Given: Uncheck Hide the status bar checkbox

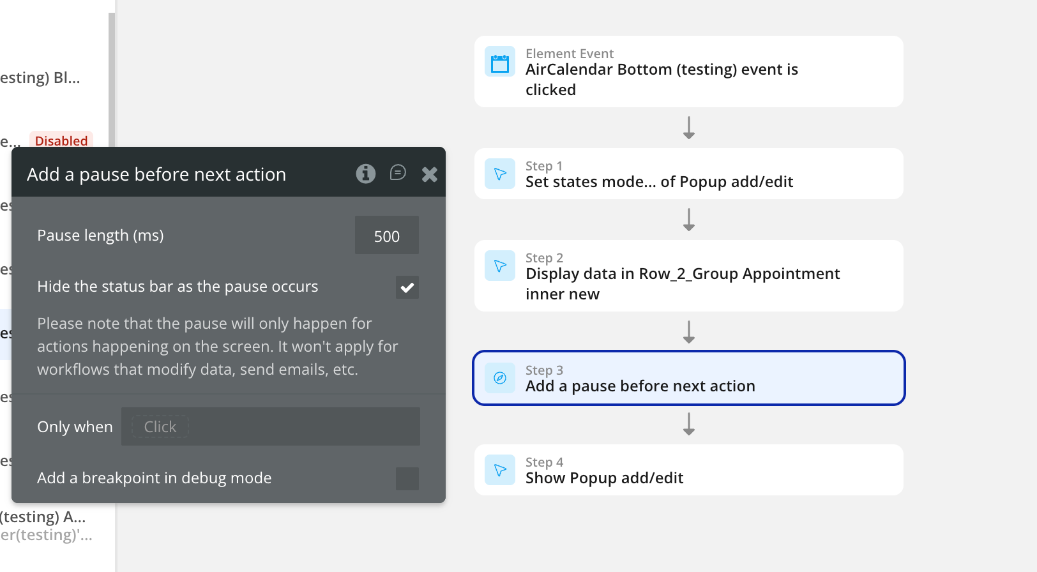Looking at the screenshot, I should click(x=407, y=287).
